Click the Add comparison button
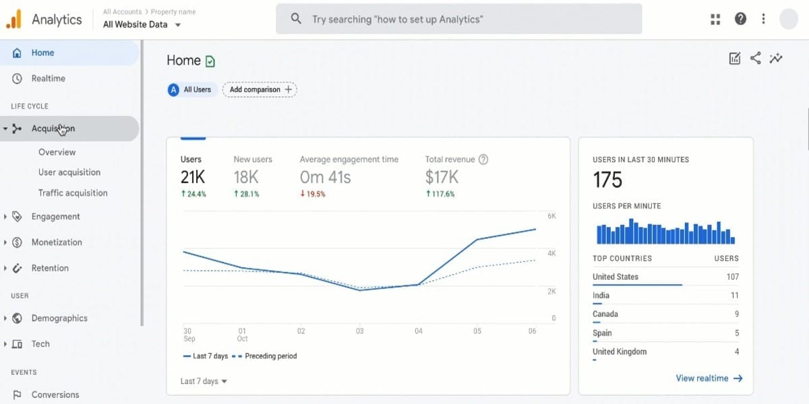 point(259,89)
